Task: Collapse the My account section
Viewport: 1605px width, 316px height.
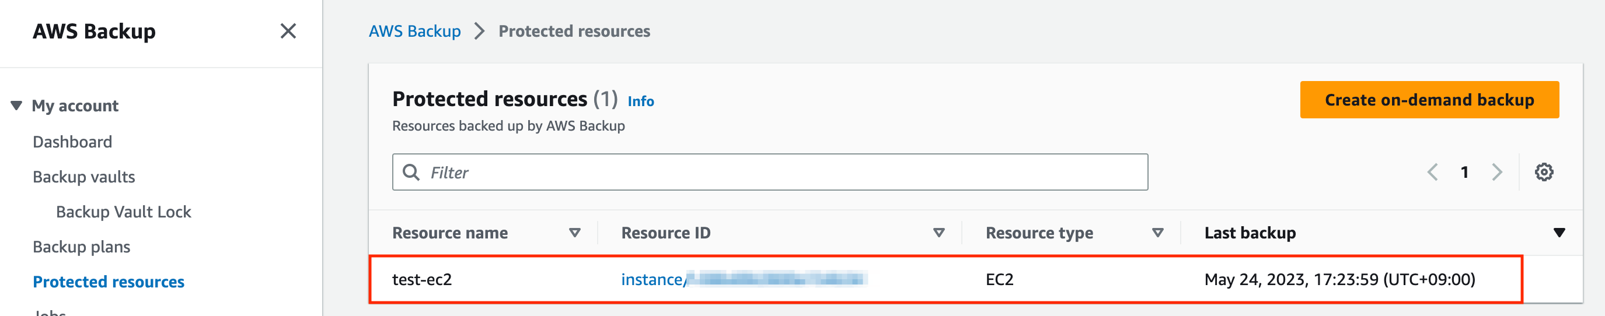Action: click(x=17, y=106)
